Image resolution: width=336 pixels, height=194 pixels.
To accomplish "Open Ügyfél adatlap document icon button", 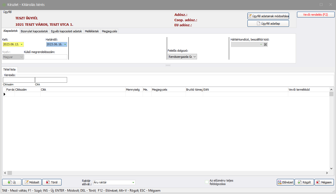I will click(x=259, y=24).
